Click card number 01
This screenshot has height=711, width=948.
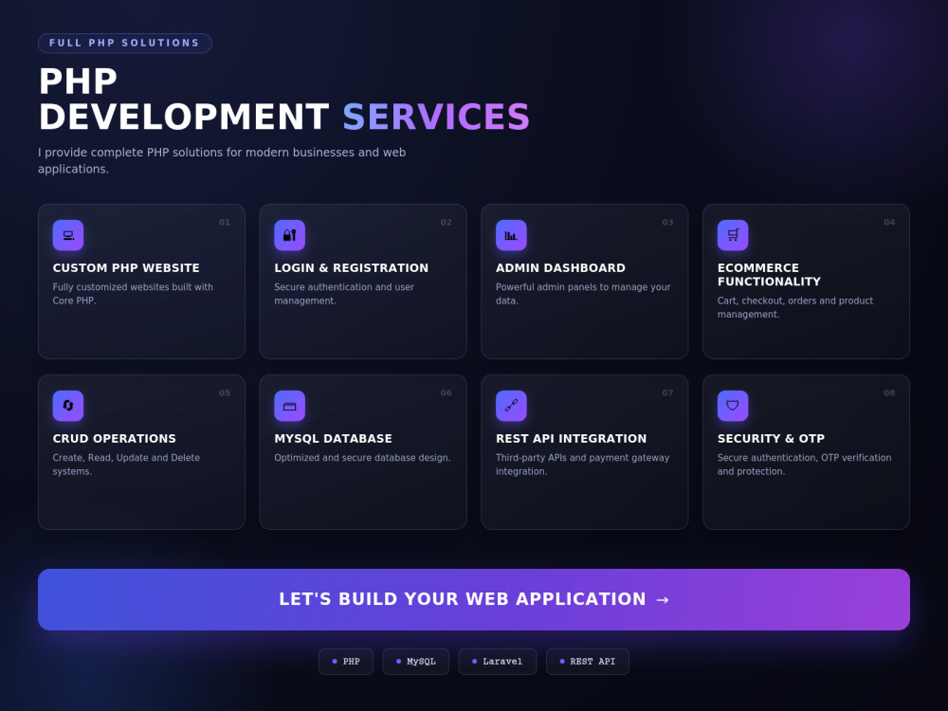tap(225, 223)
